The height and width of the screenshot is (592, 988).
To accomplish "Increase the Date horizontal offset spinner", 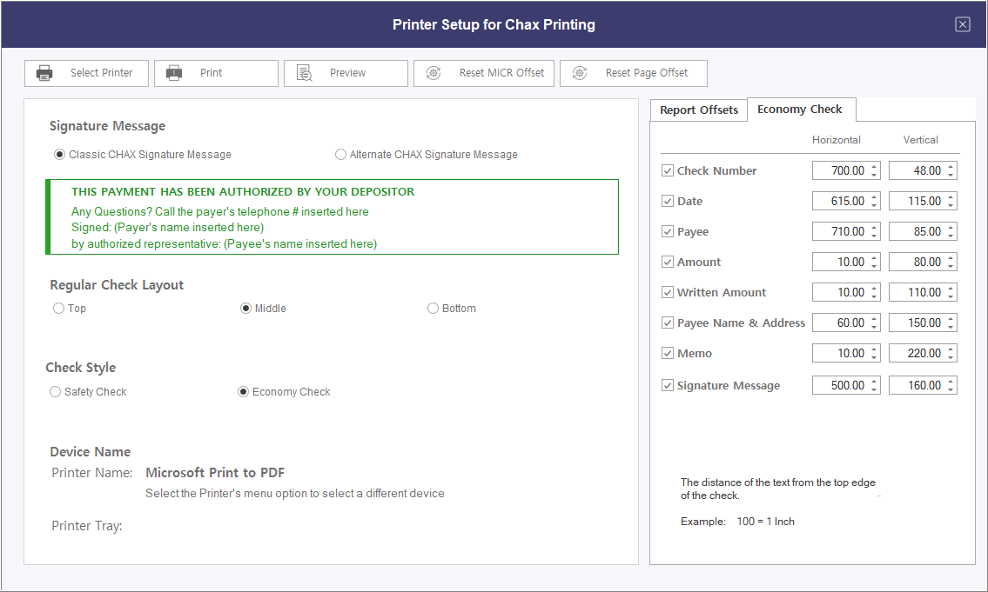I will (874, 197).
